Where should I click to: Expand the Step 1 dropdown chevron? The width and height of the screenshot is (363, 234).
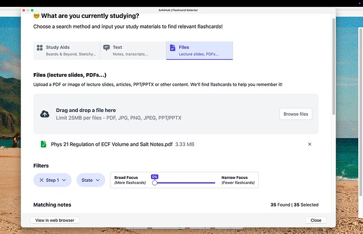pos(64,180)
